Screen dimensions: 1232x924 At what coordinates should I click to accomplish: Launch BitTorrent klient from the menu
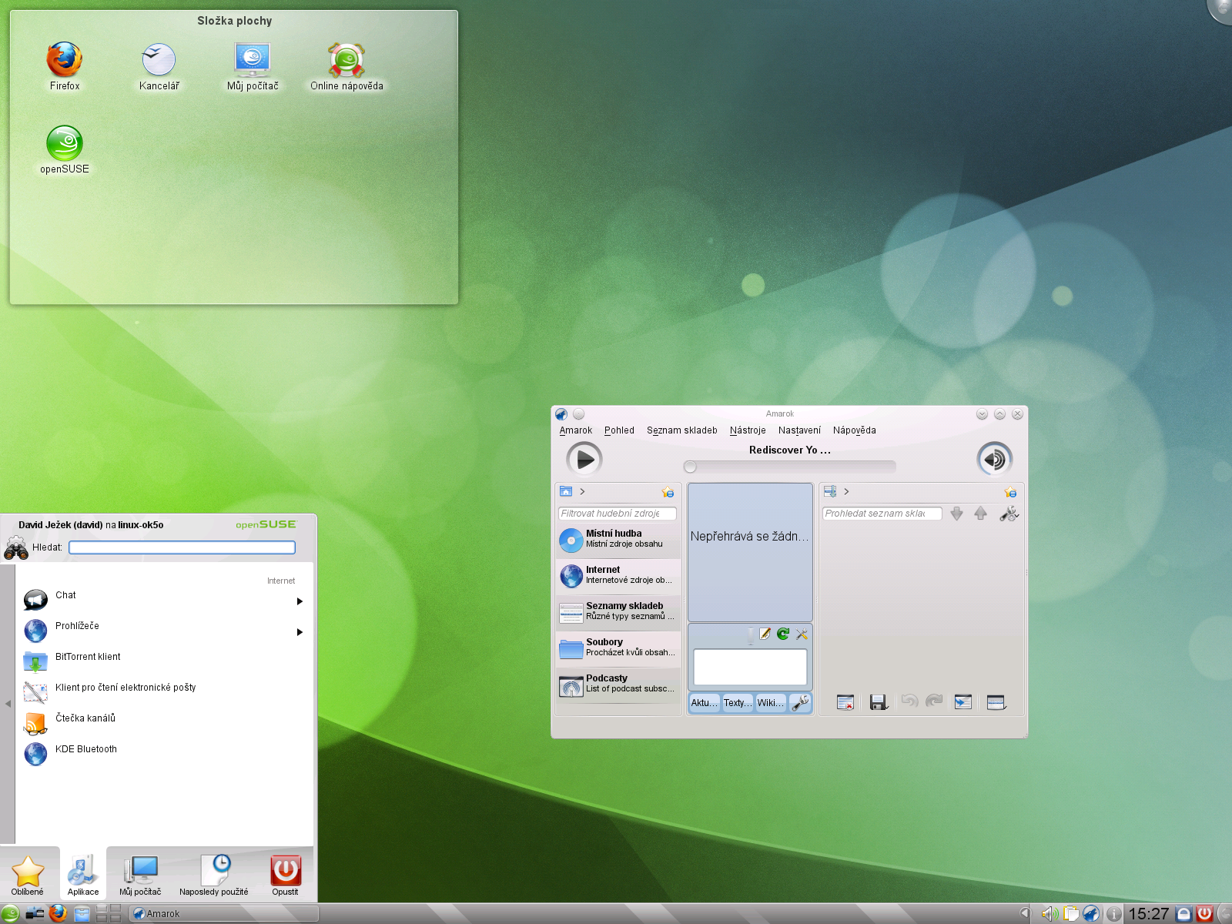163,661
